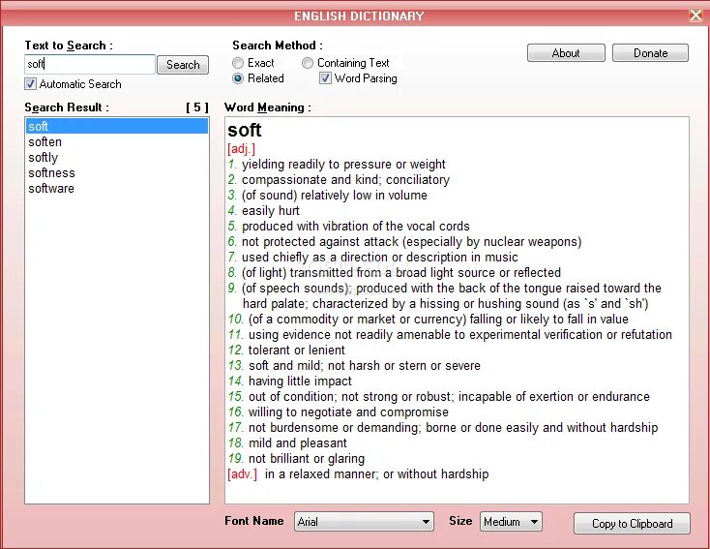Image resolution: width=710 pixels, height=549 pixels.
Task: Click the red [adv.] label
Action: point(242,474)
